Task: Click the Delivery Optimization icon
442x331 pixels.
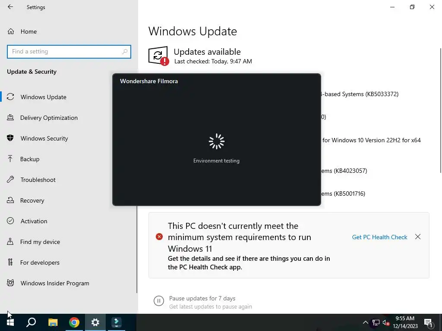Action: 10,117
